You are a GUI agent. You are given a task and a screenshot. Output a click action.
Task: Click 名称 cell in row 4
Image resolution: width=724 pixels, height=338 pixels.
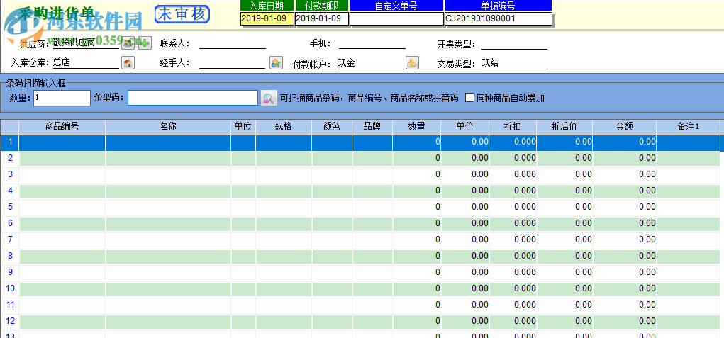[169, 191]
